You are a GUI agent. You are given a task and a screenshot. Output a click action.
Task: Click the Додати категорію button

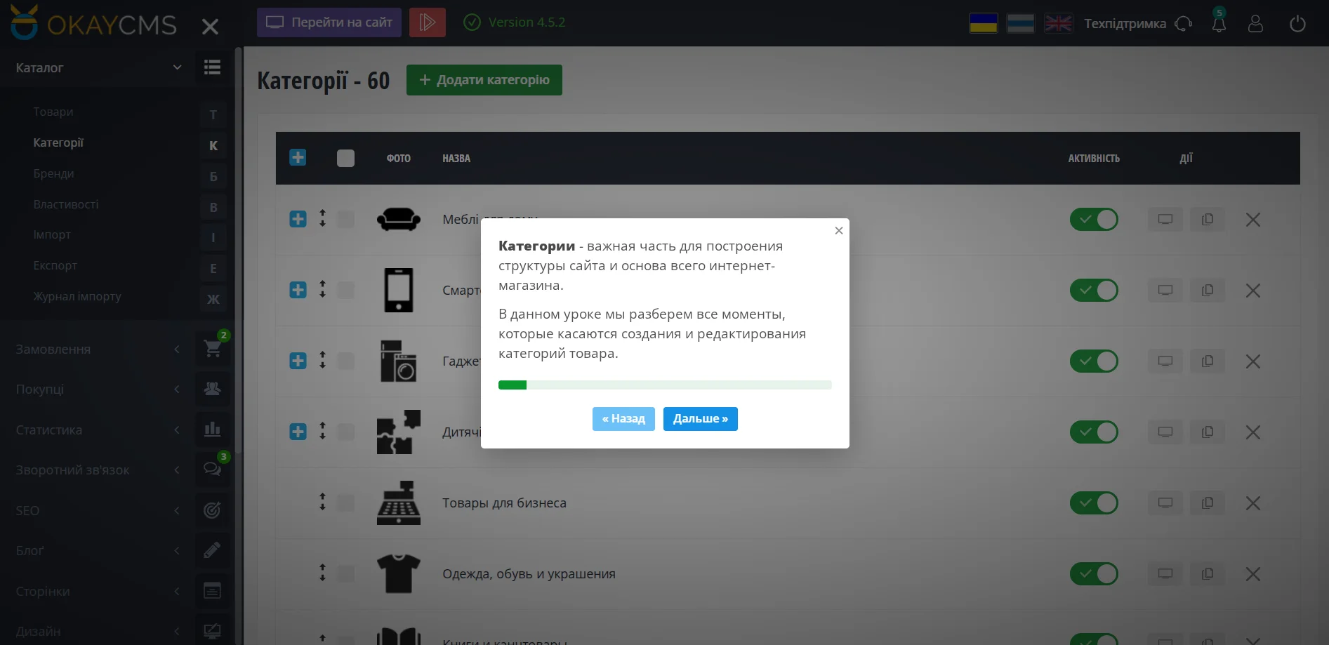coord(484,80)
